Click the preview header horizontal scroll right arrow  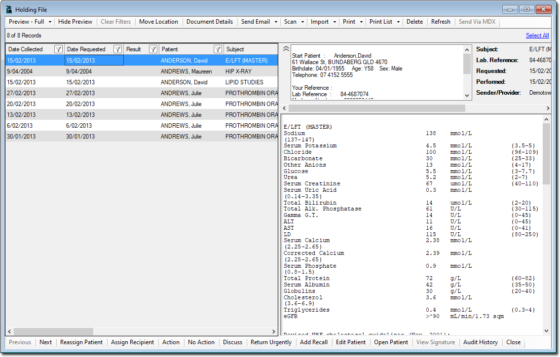pos(548,108)
